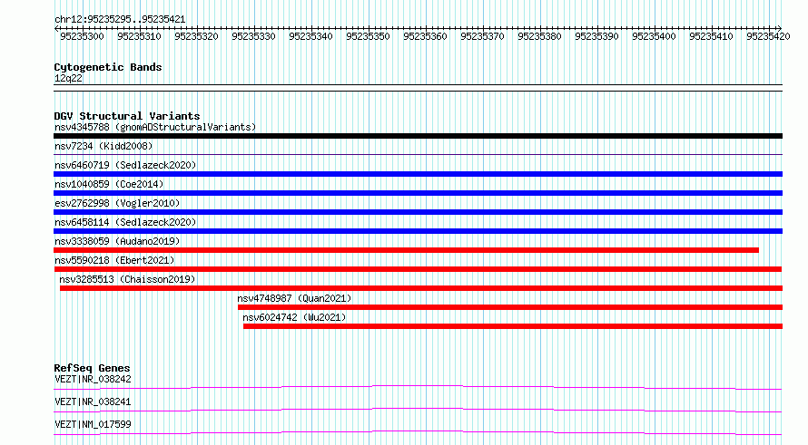Click ruler position 95235400
The image size is (808, 445).
point(654,36)
